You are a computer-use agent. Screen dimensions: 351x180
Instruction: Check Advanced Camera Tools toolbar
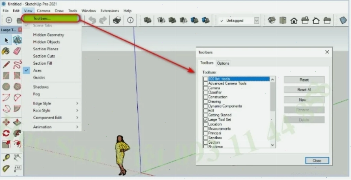(205, 83)
